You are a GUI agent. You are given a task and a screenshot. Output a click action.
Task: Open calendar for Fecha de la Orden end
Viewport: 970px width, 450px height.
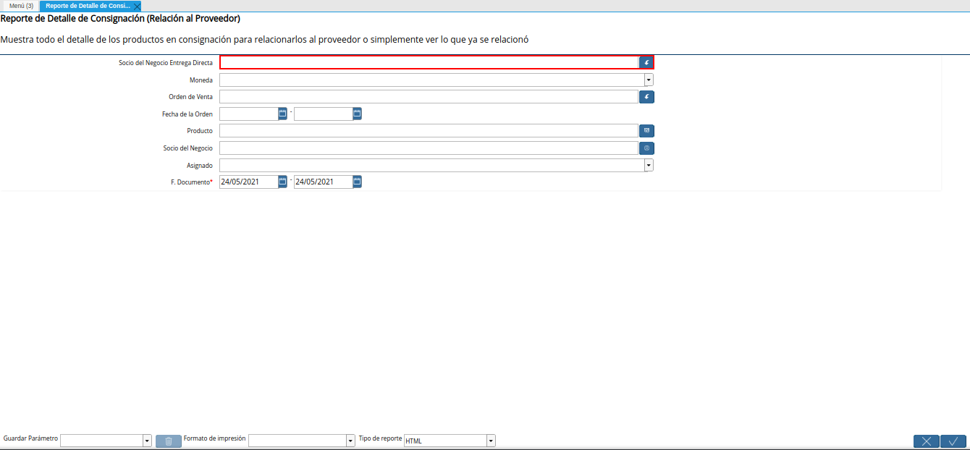[357, 114]
